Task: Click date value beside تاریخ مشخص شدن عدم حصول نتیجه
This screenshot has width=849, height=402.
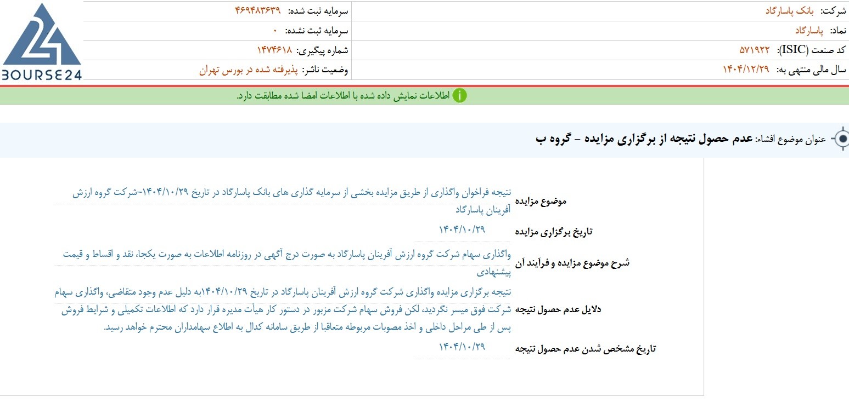Action: tap(462, 347)
